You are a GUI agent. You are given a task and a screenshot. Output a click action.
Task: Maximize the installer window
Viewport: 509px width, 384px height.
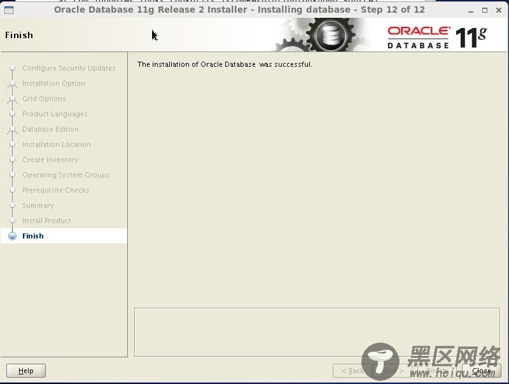pyautogui.click(x=485, y=10)
